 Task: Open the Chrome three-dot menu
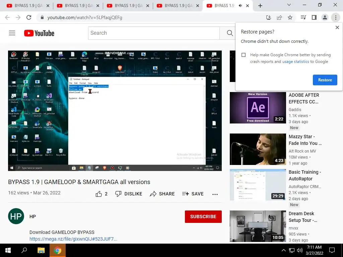tap(336, 17)
